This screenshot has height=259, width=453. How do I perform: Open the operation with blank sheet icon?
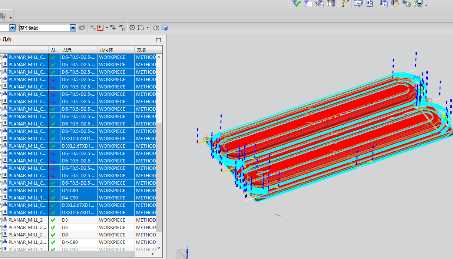tap(308, 3)
